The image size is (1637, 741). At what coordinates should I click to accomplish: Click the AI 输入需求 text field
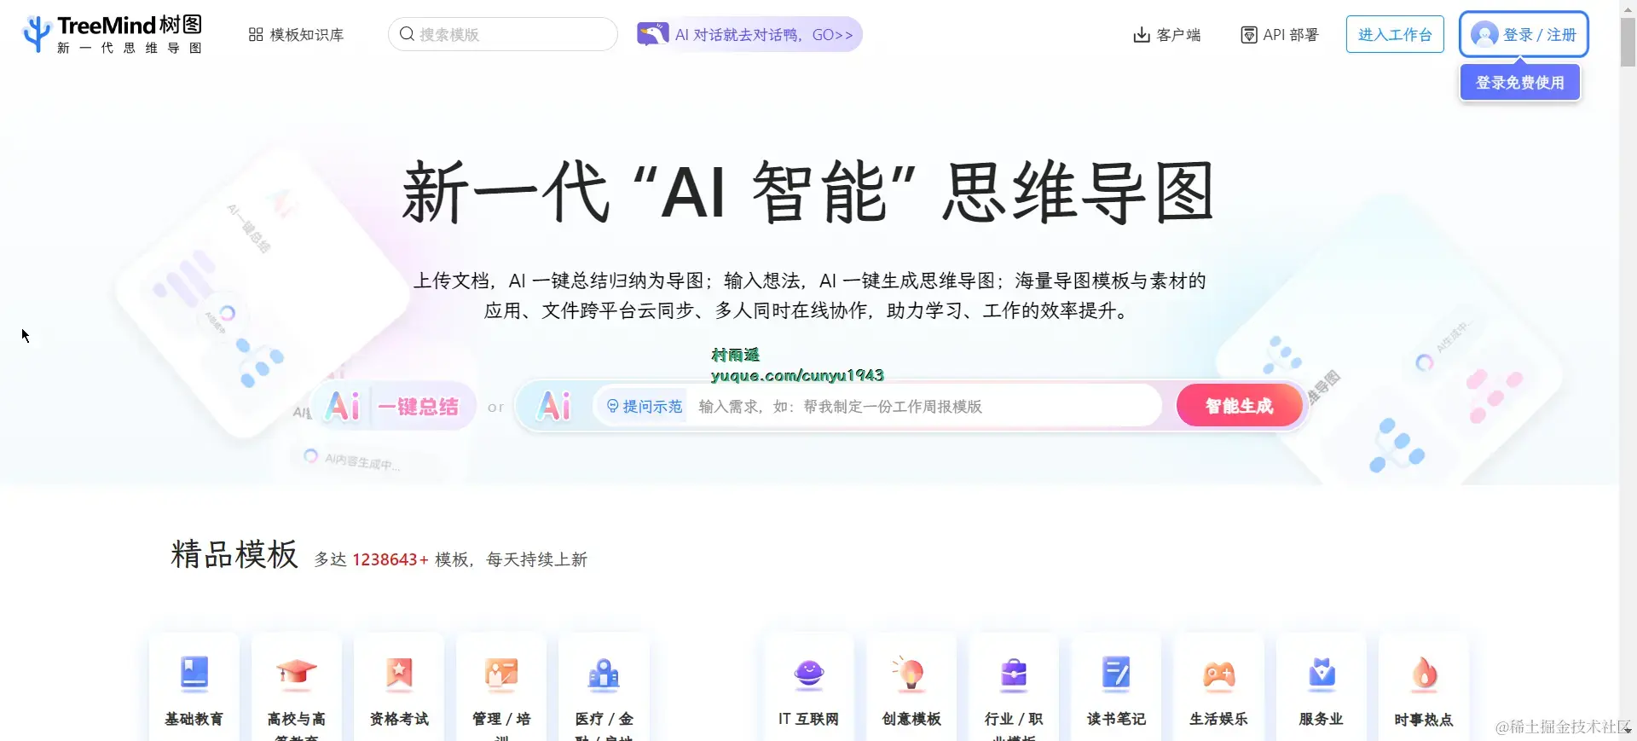point(925,407)
